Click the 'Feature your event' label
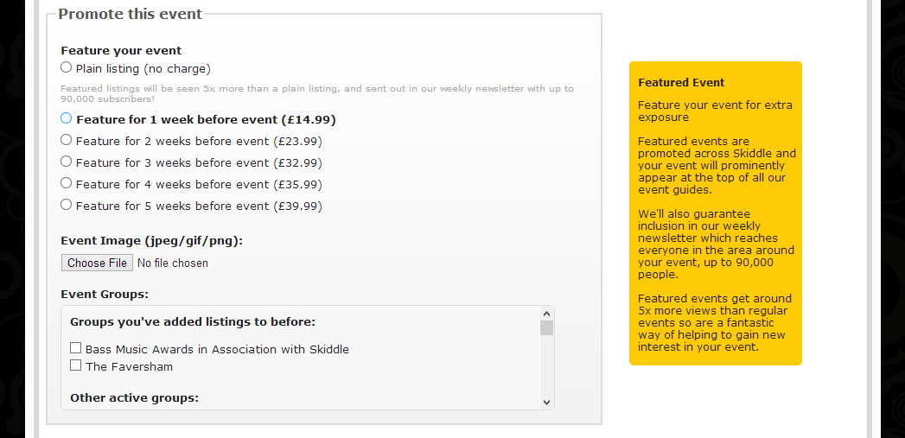Viewport: 905px width, 438px height. click(121, 51)
